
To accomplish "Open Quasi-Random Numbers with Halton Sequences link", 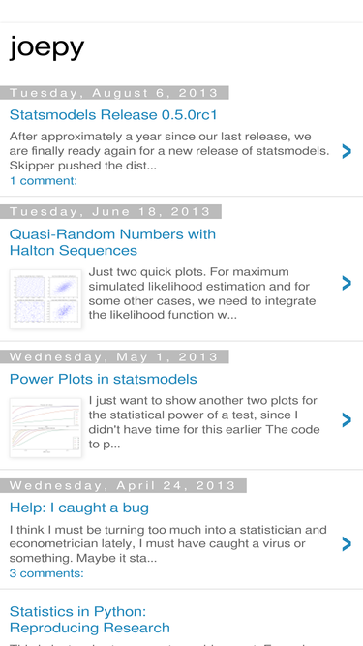I will [112, 242].
